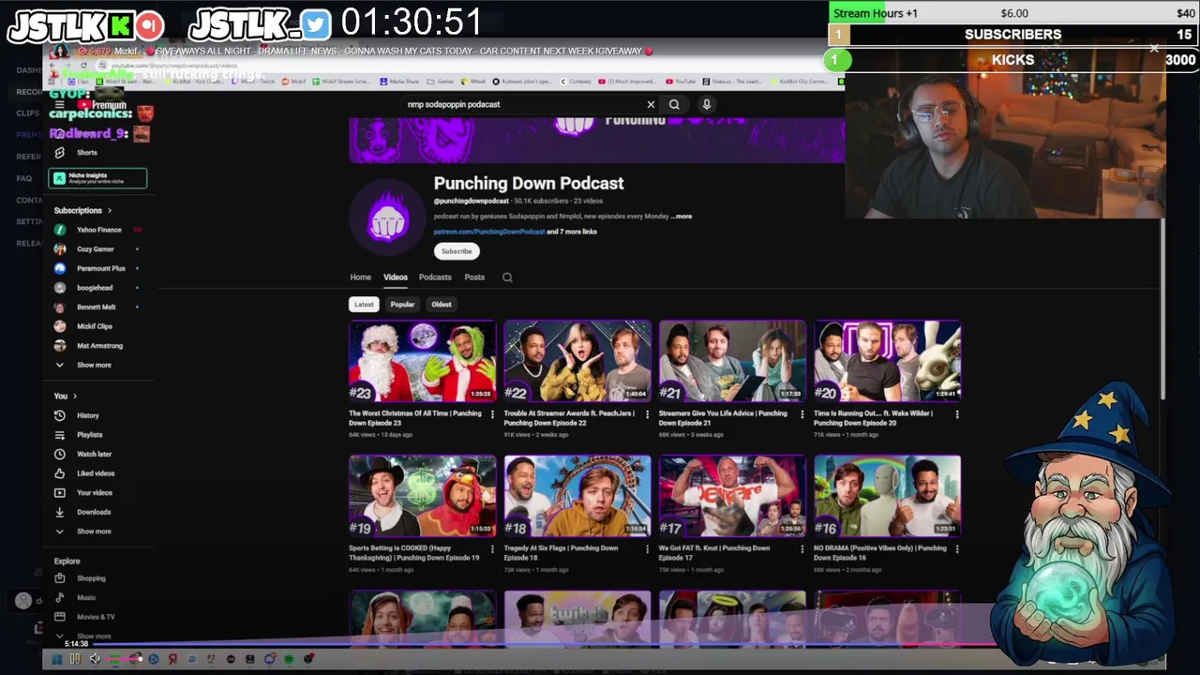Click the Punching Down Podcast channel avatar

click(388, 217)
